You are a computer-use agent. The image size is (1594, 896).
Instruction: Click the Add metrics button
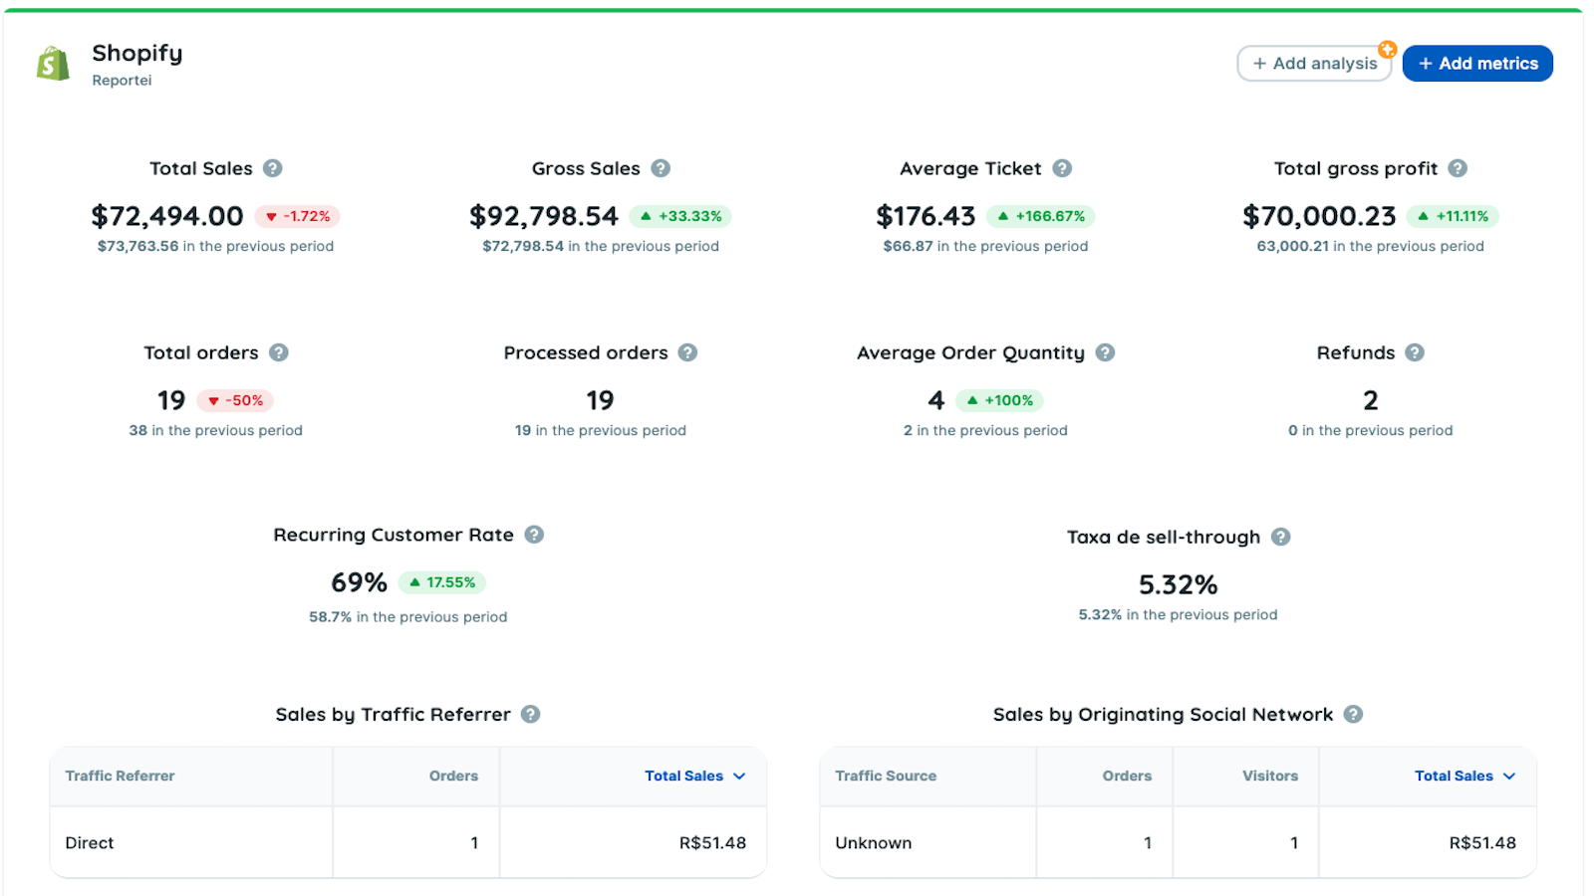(x=1476, y=63)
